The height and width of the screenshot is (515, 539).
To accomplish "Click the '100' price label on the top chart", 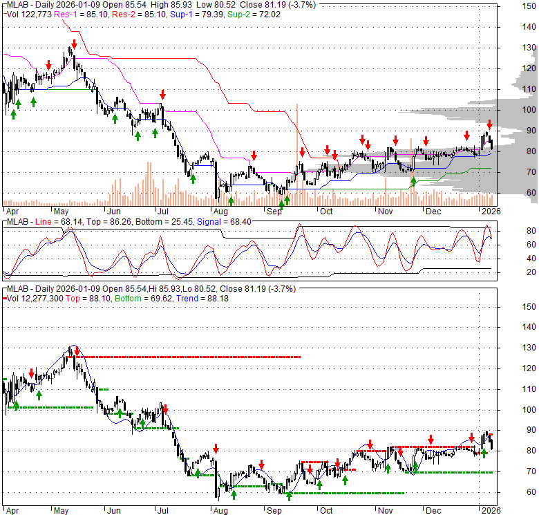I will [x=529, y=110].
